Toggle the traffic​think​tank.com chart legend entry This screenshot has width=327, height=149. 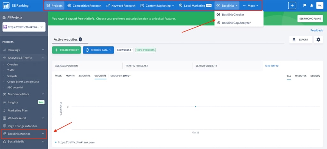click(x=75, y=142)
